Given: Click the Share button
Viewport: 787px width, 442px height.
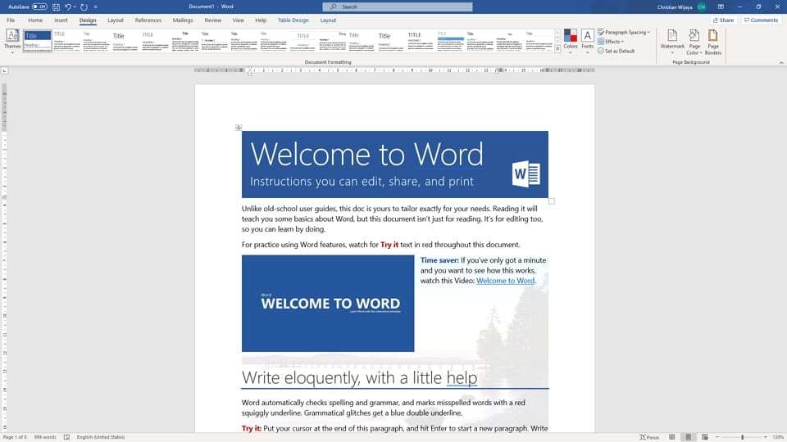Looking at the screenshot, I should pyautogui.click(x=723, y=20).
